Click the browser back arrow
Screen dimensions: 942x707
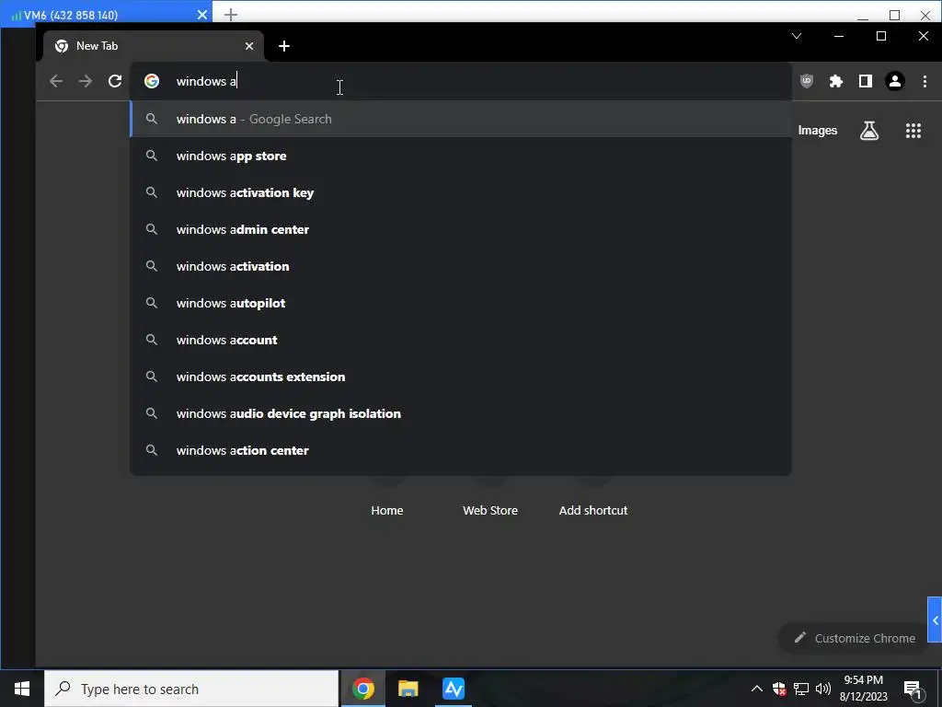(56, 81)
